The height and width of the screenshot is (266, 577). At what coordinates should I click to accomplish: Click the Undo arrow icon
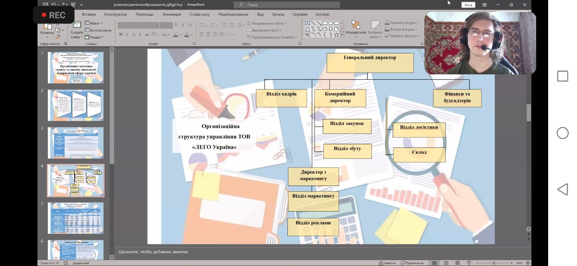tap(54, 5)
